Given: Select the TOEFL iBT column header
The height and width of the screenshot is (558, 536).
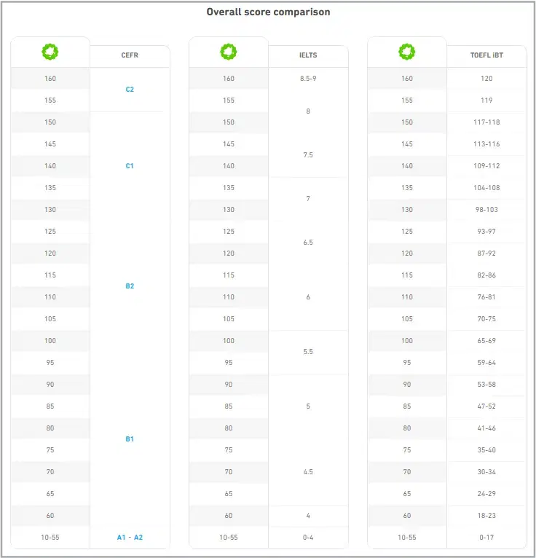Looking at the screenshot, I should point(486,55).
